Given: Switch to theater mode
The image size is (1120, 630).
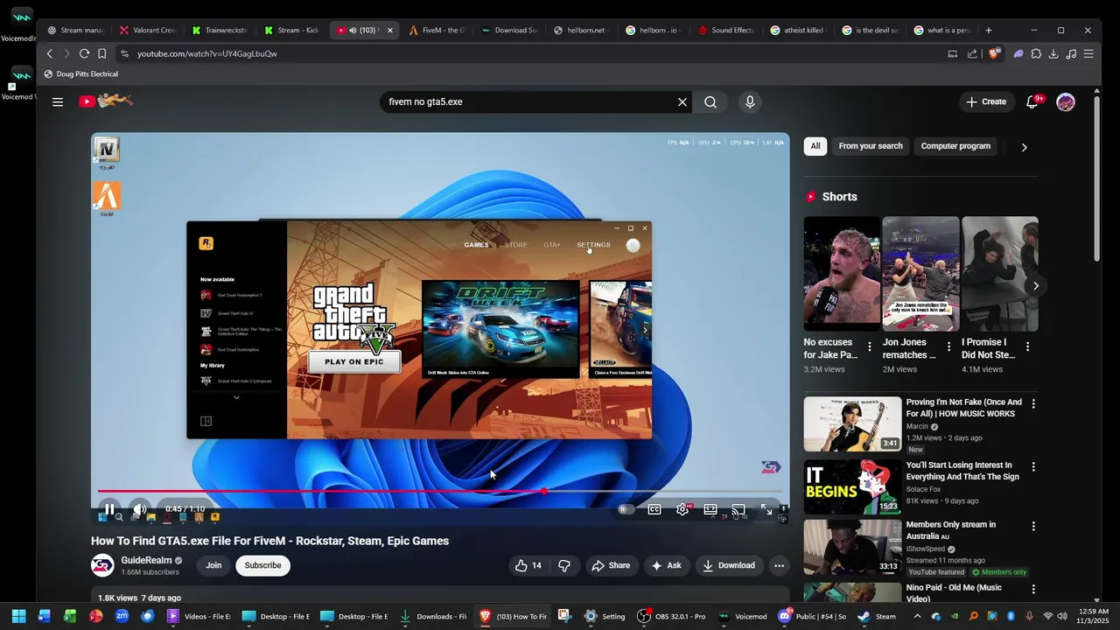Looking at the screenshot, I should (710, 509).
